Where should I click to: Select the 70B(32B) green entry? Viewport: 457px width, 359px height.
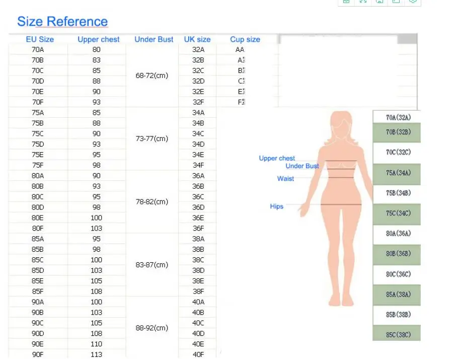click(397, 133)
